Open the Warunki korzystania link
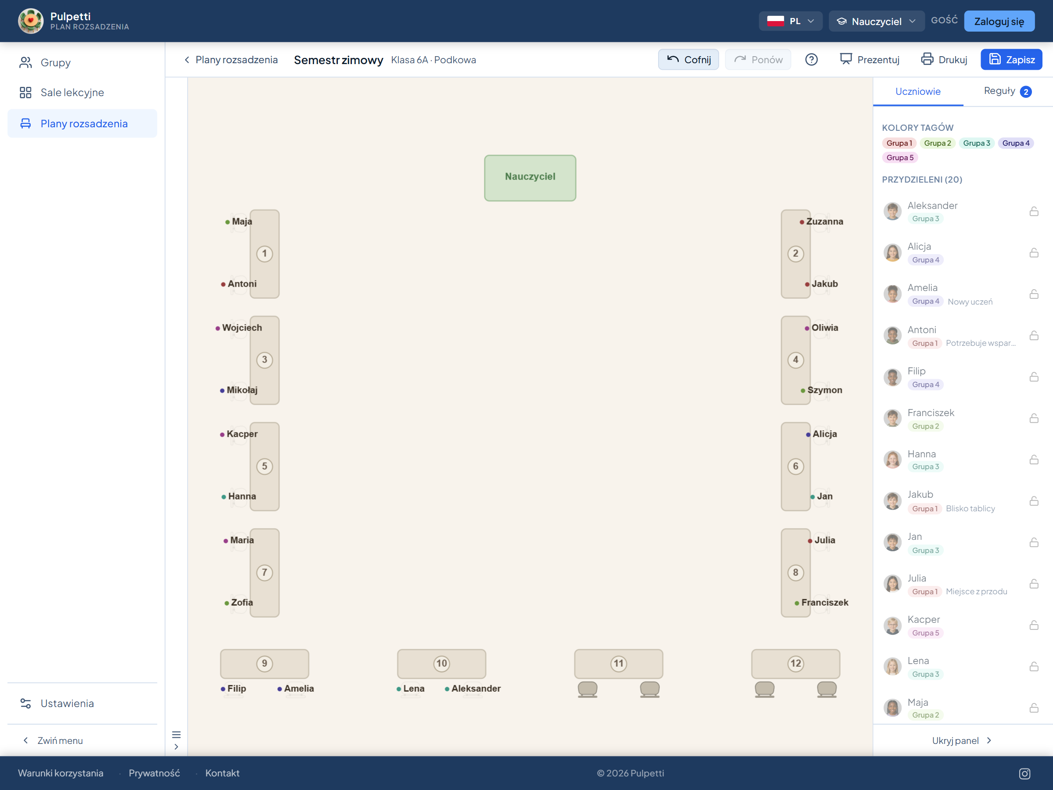 (61, 773)
